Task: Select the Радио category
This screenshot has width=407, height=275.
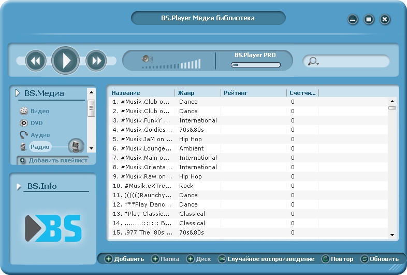Action: pos(40,147)
